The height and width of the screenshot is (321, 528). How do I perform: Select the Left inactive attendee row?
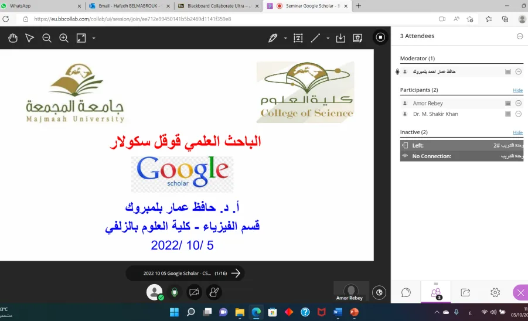[x=462, y=145]
